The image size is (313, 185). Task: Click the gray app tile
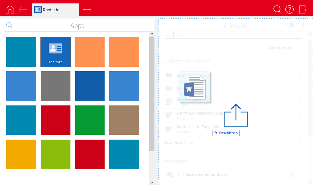point(55,86)
